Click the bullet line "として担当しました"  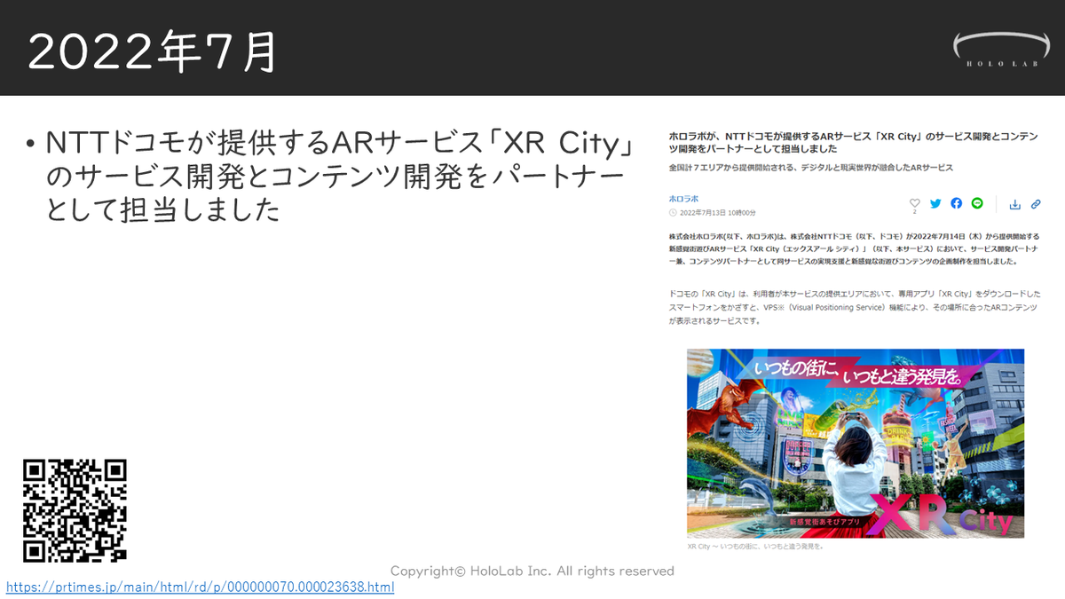click(x=164, y=211)
